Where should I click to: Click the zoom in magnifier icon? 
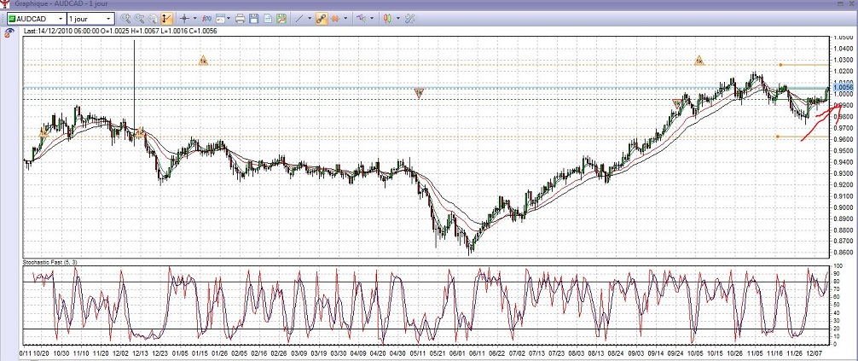126,18
